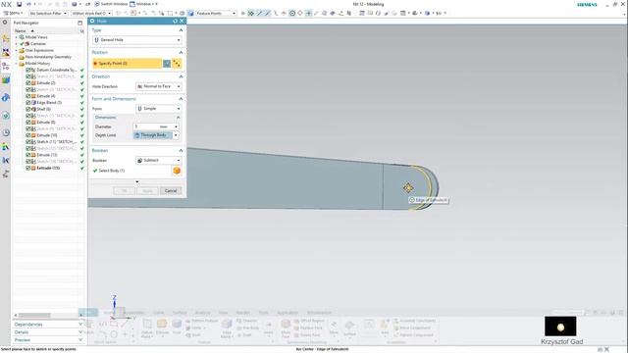Collapse the Dimensions subsection

click(x=179, y=118)
